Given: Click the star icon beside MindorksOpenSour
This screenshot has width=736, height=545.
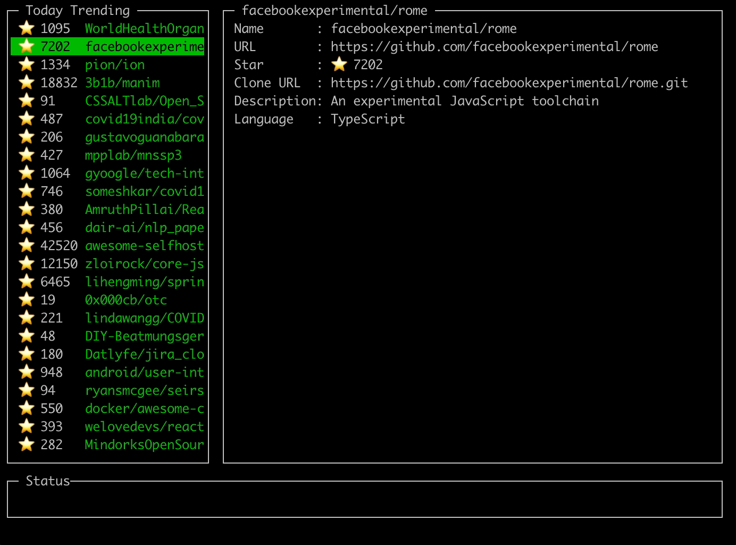Looking at the screenshot, I should pyautogui.click(x=26, y=444).
